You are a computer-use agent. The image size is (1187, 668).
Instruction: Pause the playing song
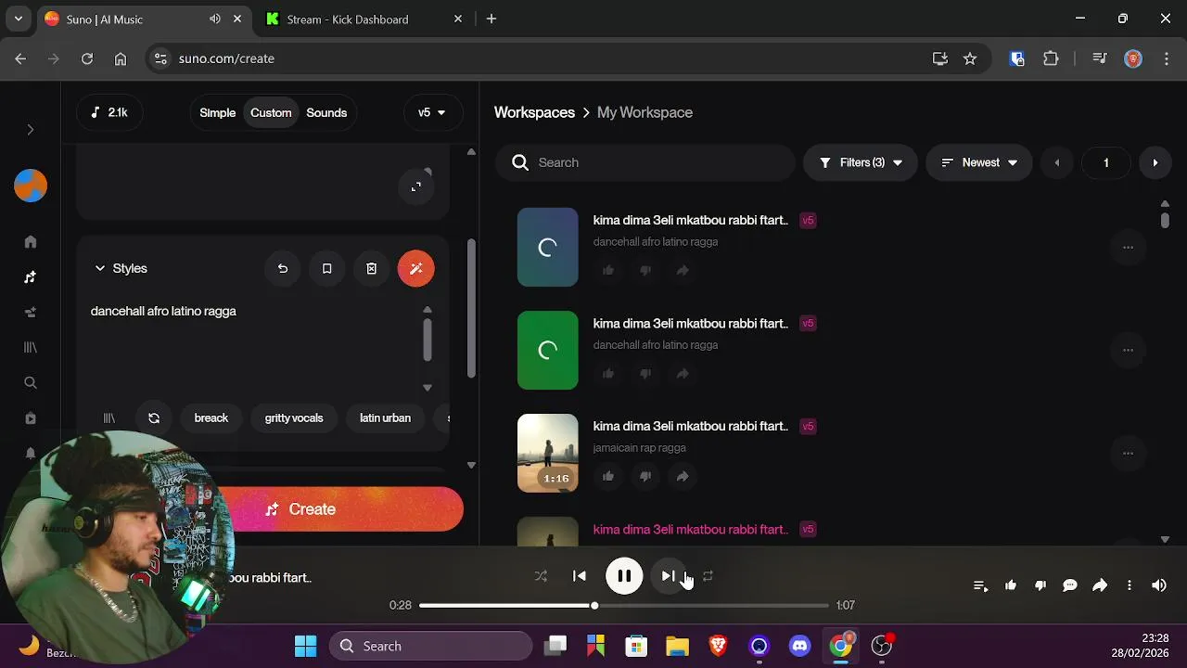624,576
